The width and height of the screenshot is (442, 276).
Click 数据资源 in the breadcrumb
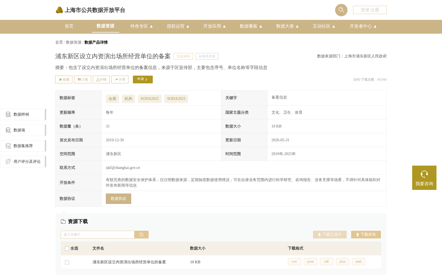74,42
